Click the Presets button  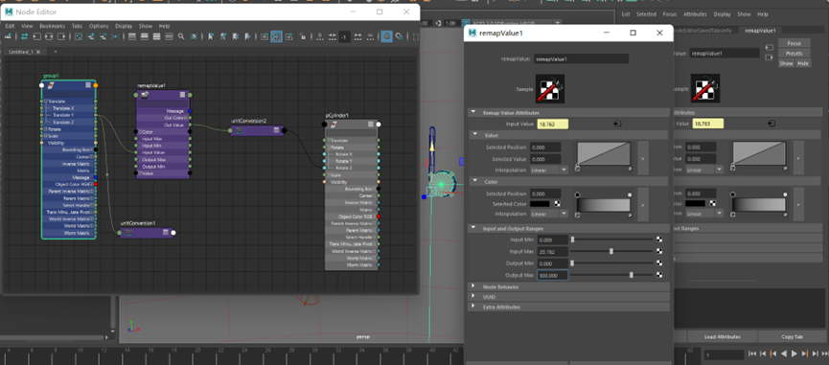click(x=794, y=54)
